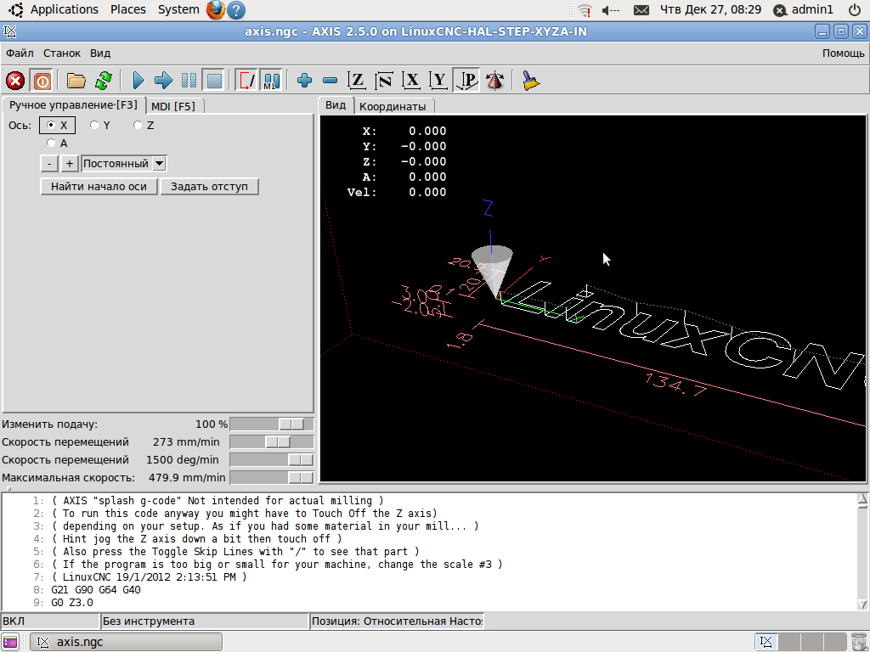Reload the current file with green arrows
The height and width of the screenshot is (652, 870).
click(x=103, y=81)
